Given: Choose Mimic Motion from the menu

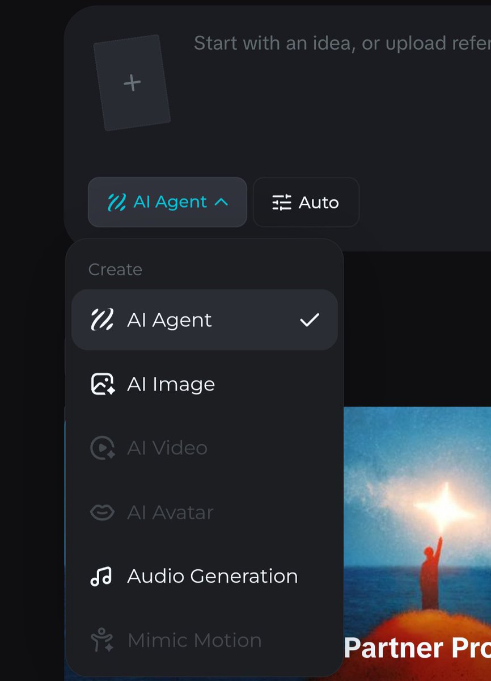Looking at the screenshot, I should click(x=205, y=640).
